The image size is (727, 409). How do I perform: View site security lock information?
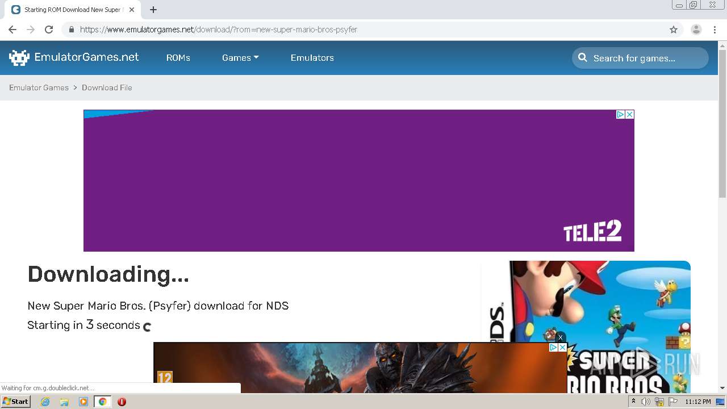click(x=71, y=30)
